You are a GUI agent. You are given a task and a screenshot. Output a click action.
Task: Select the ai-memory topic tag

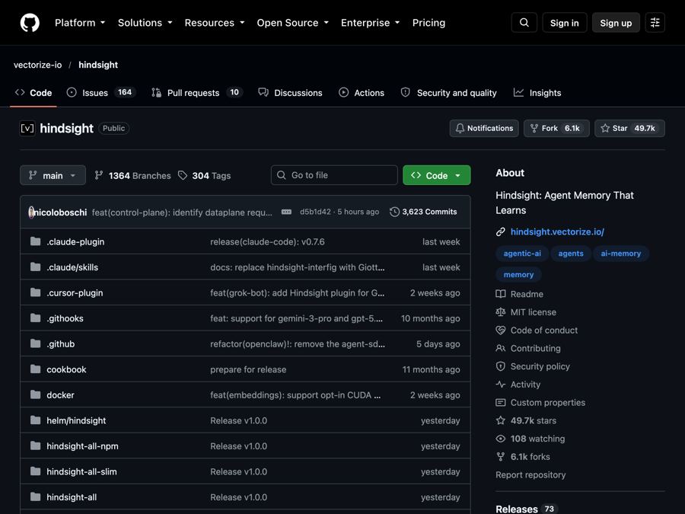click(621, 254)
